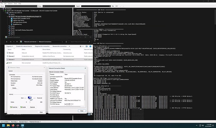Open recent locations dropdown in Network Connections

(x=14, y=42)
